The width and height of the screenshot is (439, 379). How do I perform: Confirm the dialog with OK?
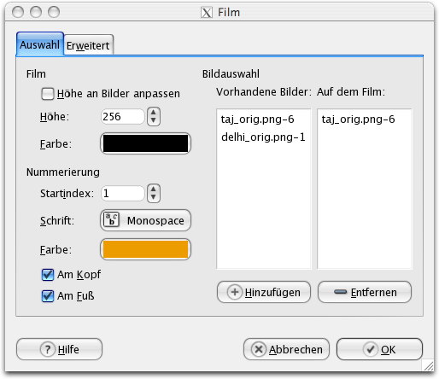coord(379,349)
